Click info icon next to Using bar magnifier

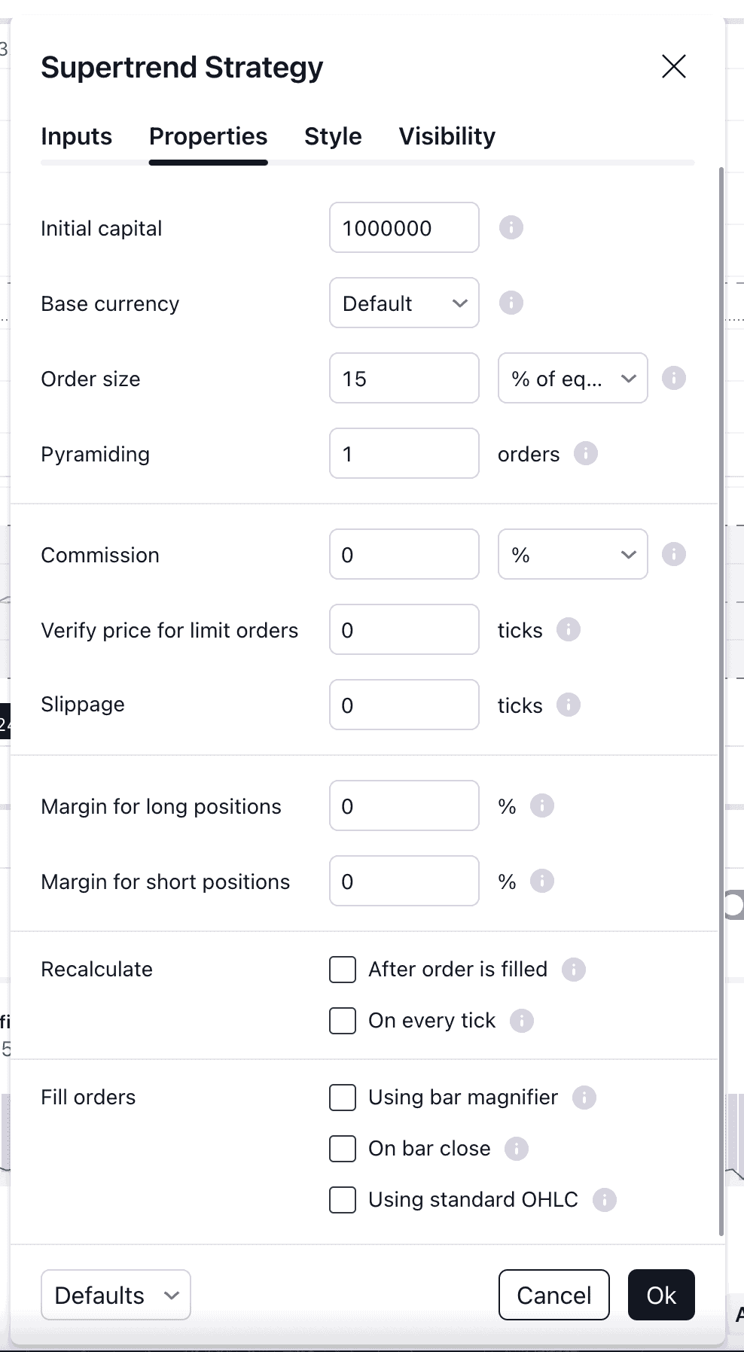pyautogui.click(x=584, y=1098)
